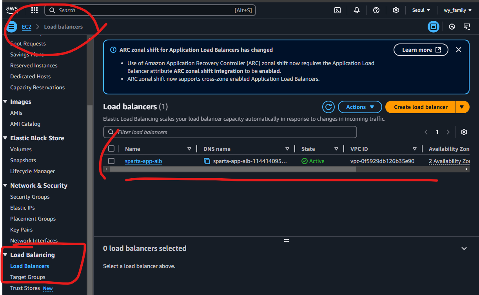Open AMI Catalog in sidebar
This screenshot has width=479, height=295.
click(25, 124)
